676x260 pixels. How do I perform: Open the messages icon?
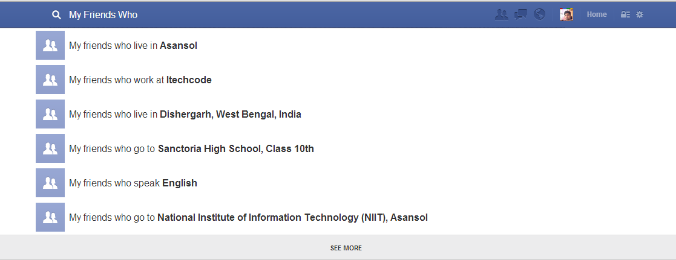point(521,14)
